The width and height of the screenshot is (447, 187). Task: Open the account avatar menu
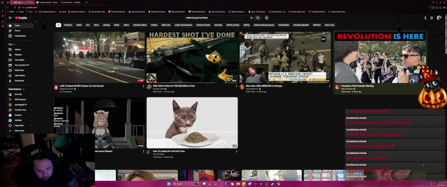439,18
